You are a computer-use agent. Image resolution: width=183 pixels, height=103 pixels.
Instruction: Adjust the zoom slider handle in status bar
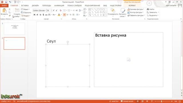(162, 101)
